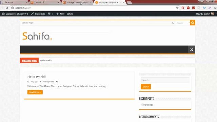
Task: Click the site information icon in address bar
Action: pyautogui.click(x=13, y=8)
